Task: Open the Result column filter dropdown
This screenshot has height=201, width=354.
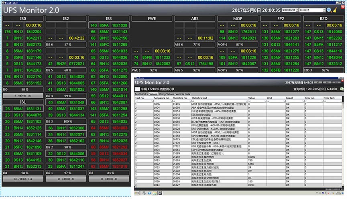Action: (303, 101)
